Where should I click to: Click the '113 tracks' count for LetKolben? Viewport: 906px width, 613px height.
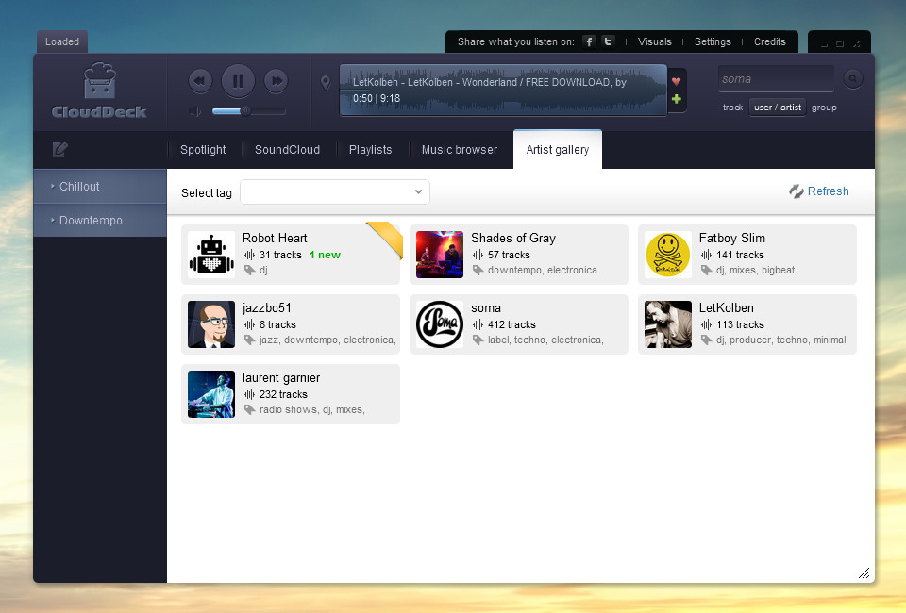[x=740, y=324]
